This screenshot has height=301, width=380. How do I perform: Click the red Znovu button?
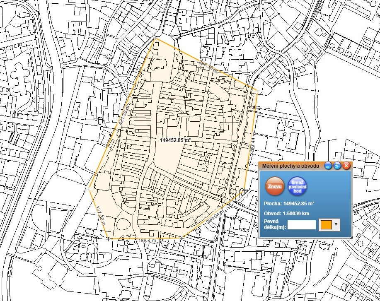pyautogui.click(x=275, y=186)
